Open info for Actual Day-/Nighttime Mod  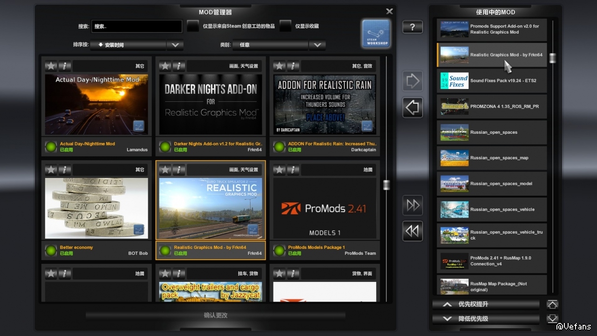(65, 66)
